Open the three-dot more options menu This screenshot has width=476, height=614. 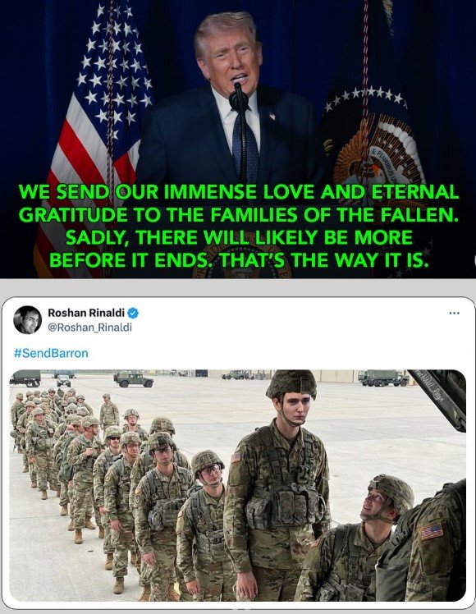[454, 313]
